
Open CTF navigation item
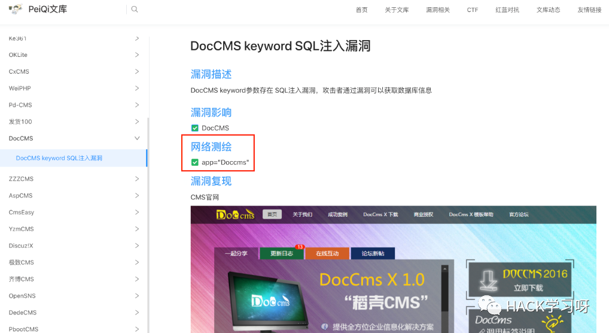[472, 10]
